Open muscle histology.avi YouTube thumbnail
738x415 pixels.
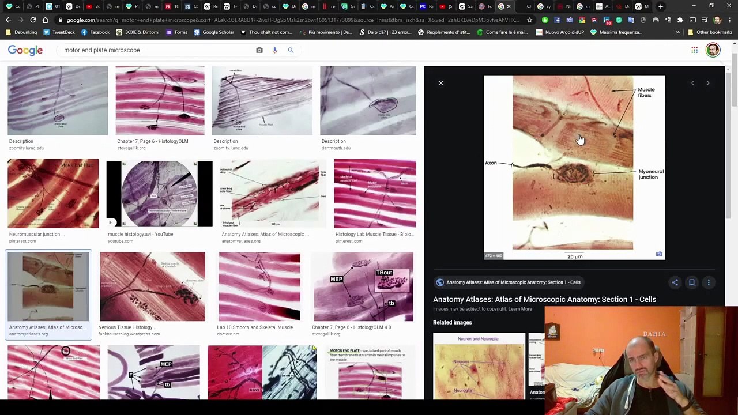(159, 194)
